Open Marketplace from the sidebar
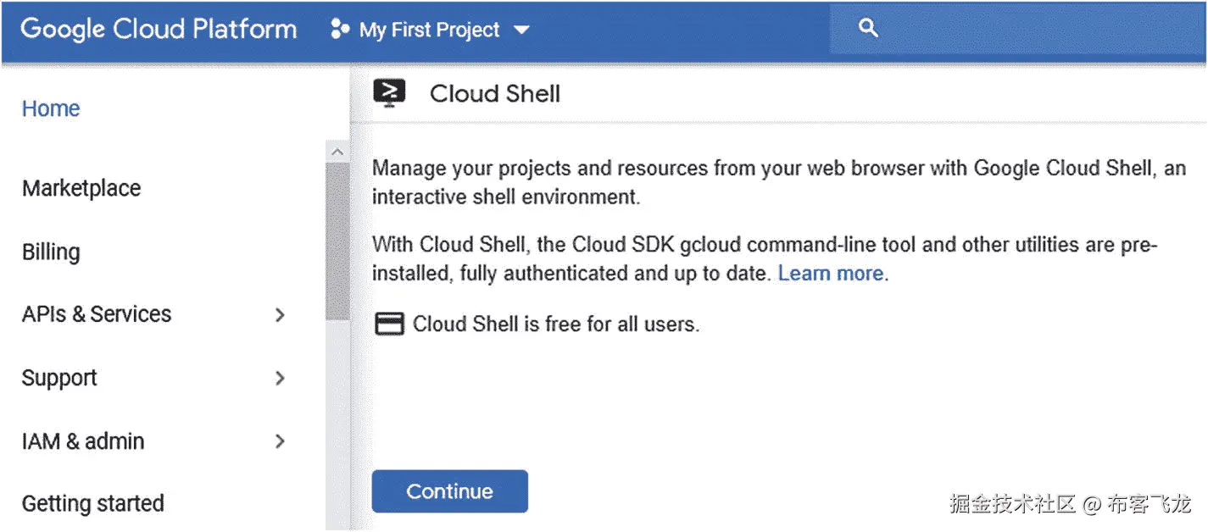Screen dimensions: 1208x532 pos(81,188)
